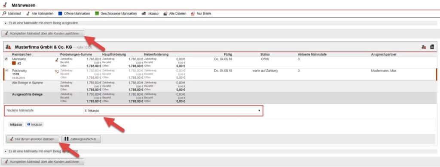Click the Forderungen-Summe column header
This screenshot has width=440, height=167.
point(76,54)
